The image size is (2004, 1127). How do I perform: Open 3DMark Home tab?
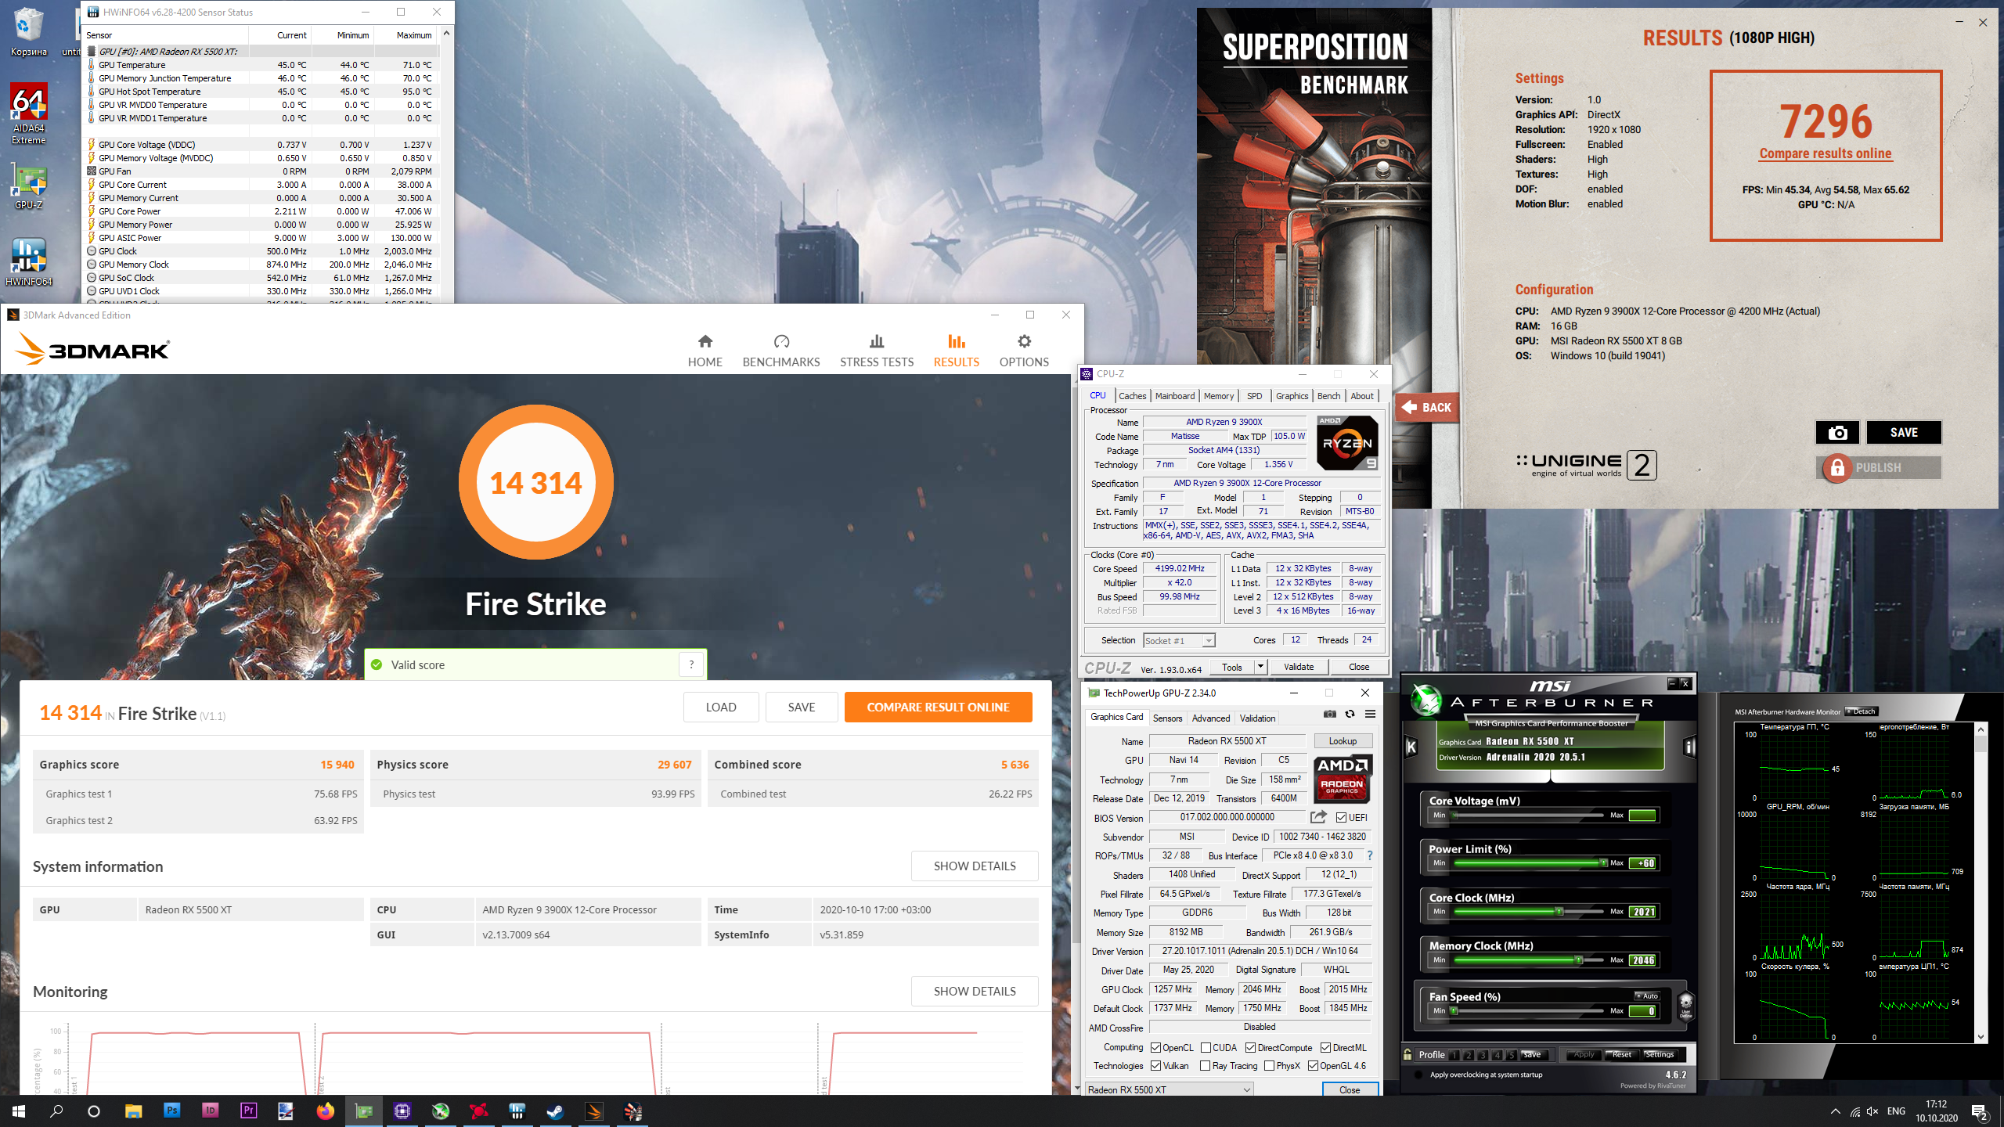pyautogui.click(x=705, y=350)
